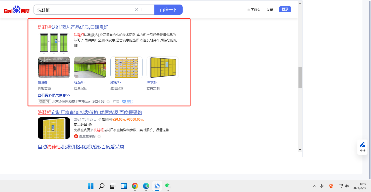Click the vertical scrollbar thumb of the page
The height and width of the screenshot is (192, 371).
pos(300,77)
